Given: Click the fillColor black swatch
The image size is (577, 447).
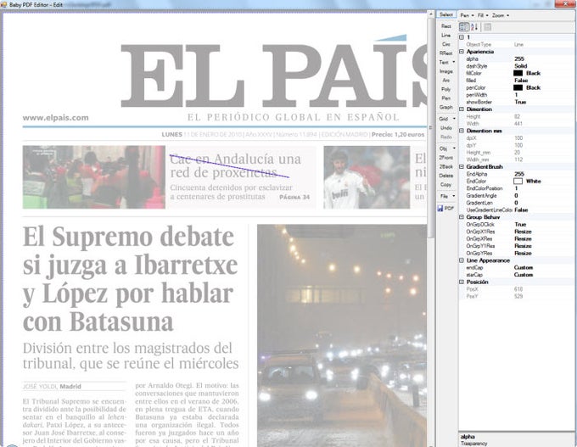Looking at the screenshot, I should (518, 73).
